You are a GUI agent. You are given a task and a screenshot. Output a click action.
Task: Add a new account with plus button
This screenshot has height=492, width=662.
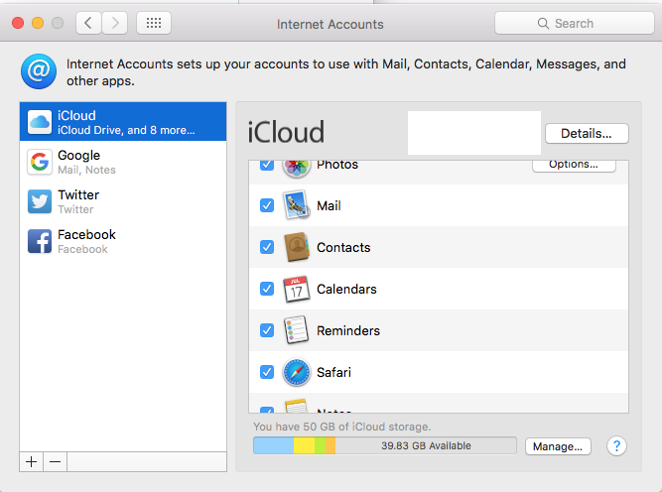[31, 462]
